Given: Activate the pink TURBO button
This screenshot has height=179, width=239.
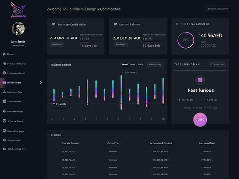Looking at the screenshot, I should 200,119.
